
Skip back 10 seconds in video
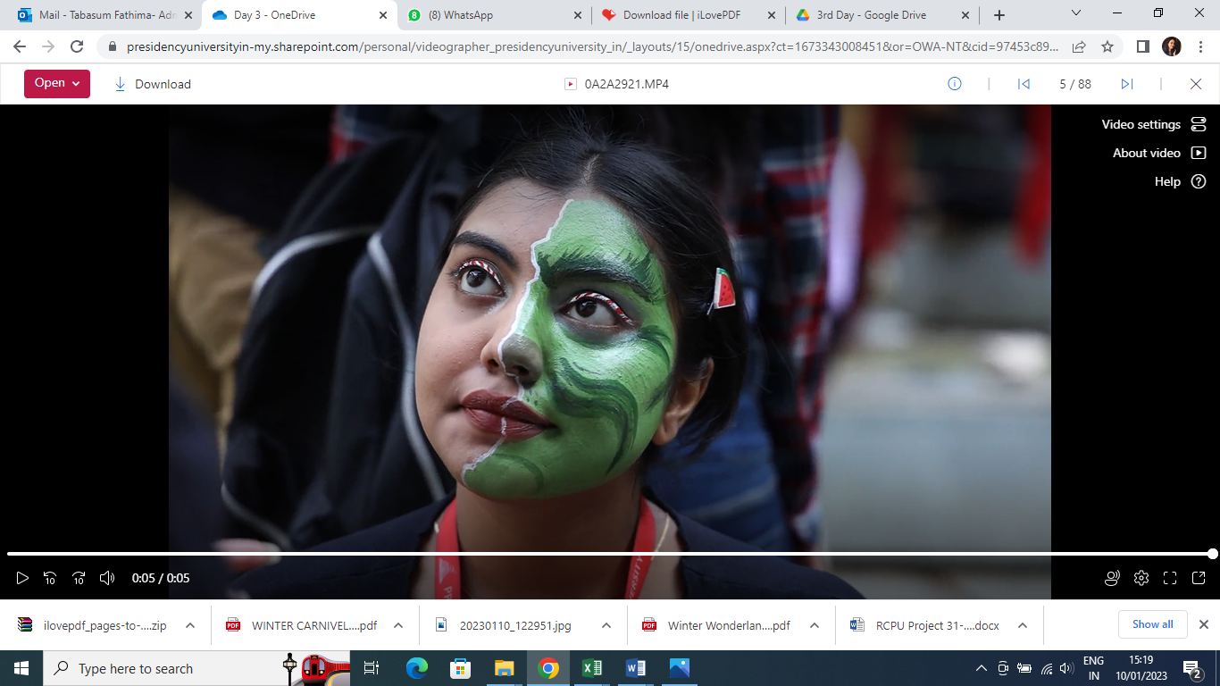(x=50, y=578)
